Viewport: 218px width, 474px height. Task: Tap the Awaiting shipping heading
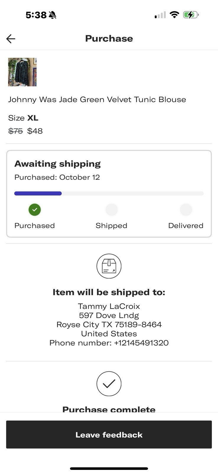pos(58,164)
